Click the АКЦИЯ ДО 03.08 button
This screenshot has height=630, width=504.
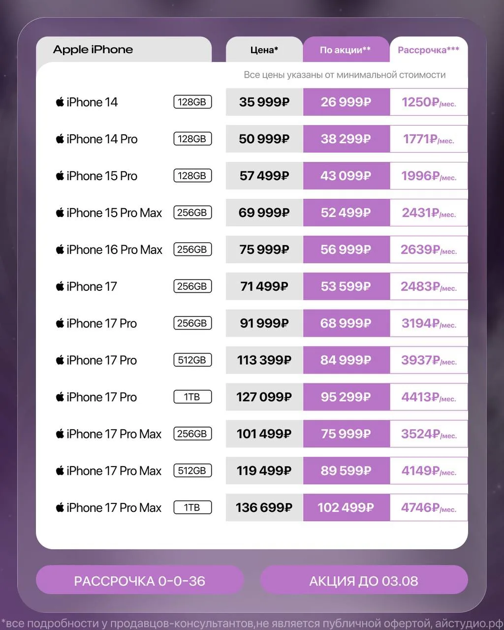364,581
